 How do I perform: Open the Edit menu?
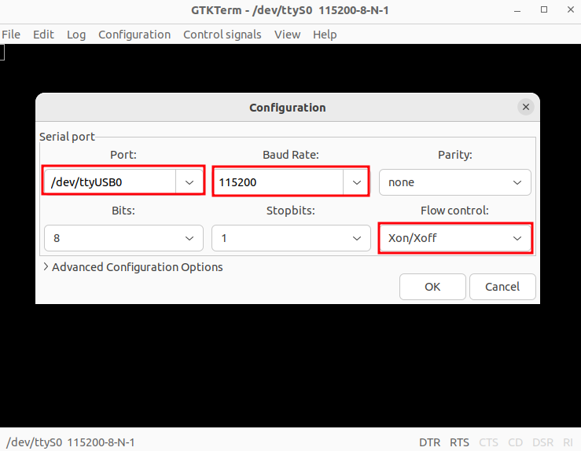[x=43, y=35]
